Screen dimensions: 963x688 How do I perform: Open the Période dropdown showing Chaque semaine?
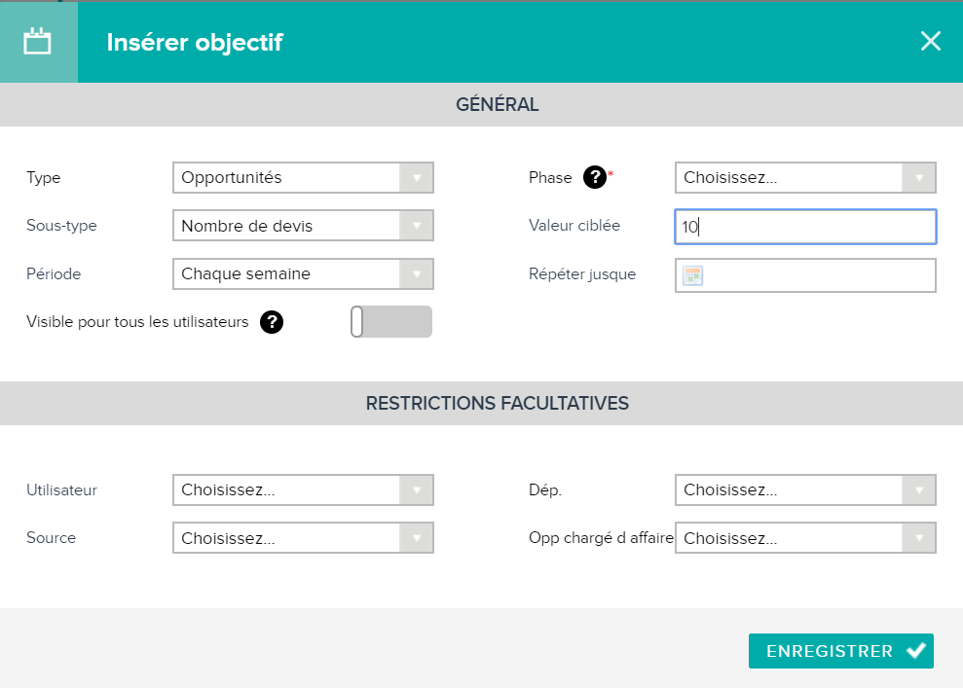coord(304,273)
